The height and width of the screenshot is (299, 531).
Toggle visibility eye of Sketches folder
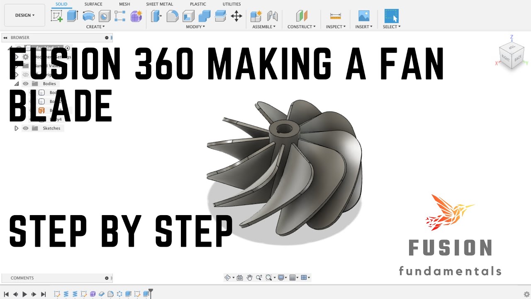pos(26,128)
